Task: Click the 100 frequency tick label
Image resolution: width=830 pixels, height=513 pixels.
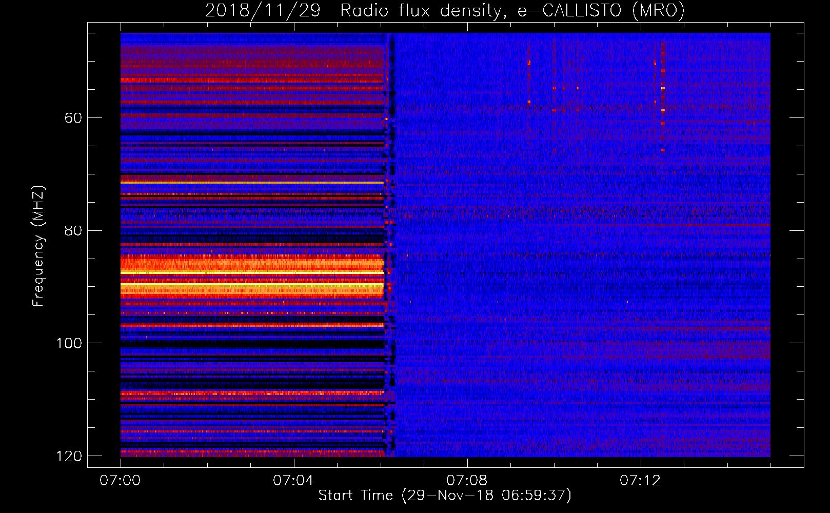Action: tap(69, 343)
